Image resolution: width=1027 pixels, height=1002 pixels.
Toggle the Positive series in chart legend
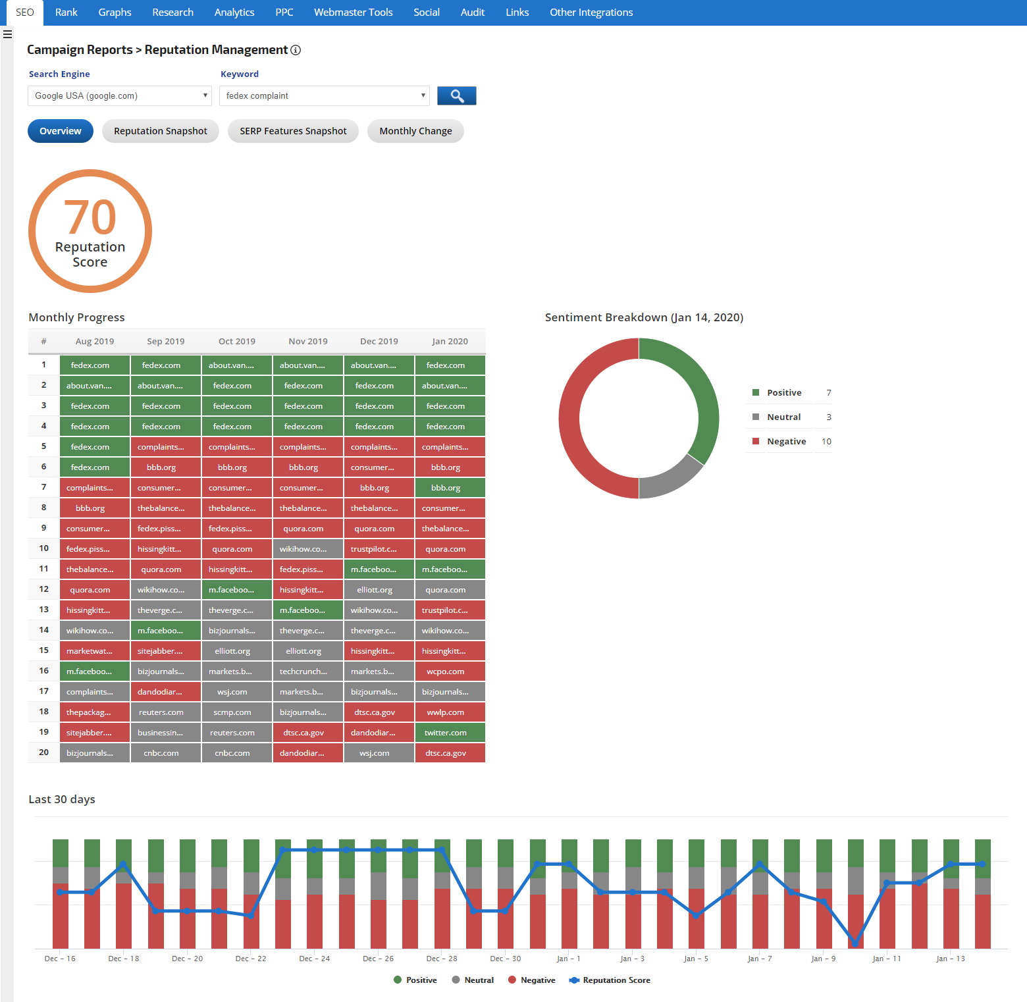click(x=415, y=980)
